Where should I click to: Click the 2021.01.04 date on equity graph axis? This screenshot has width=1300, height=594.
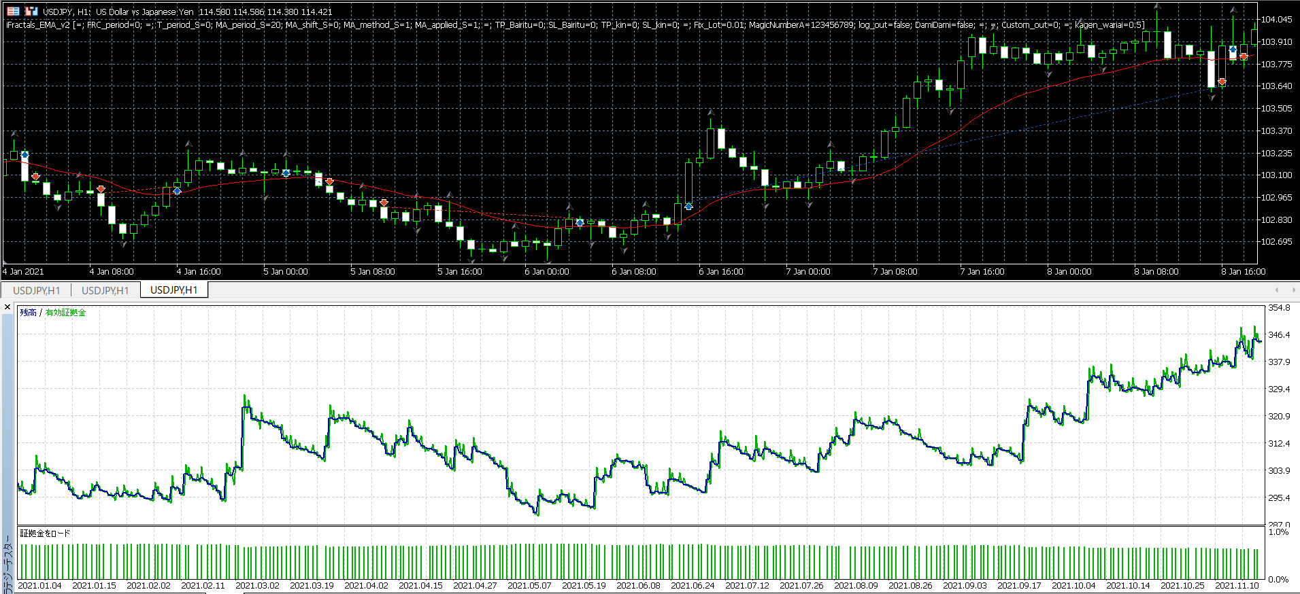pyautogui.click(x=39, y=586)
